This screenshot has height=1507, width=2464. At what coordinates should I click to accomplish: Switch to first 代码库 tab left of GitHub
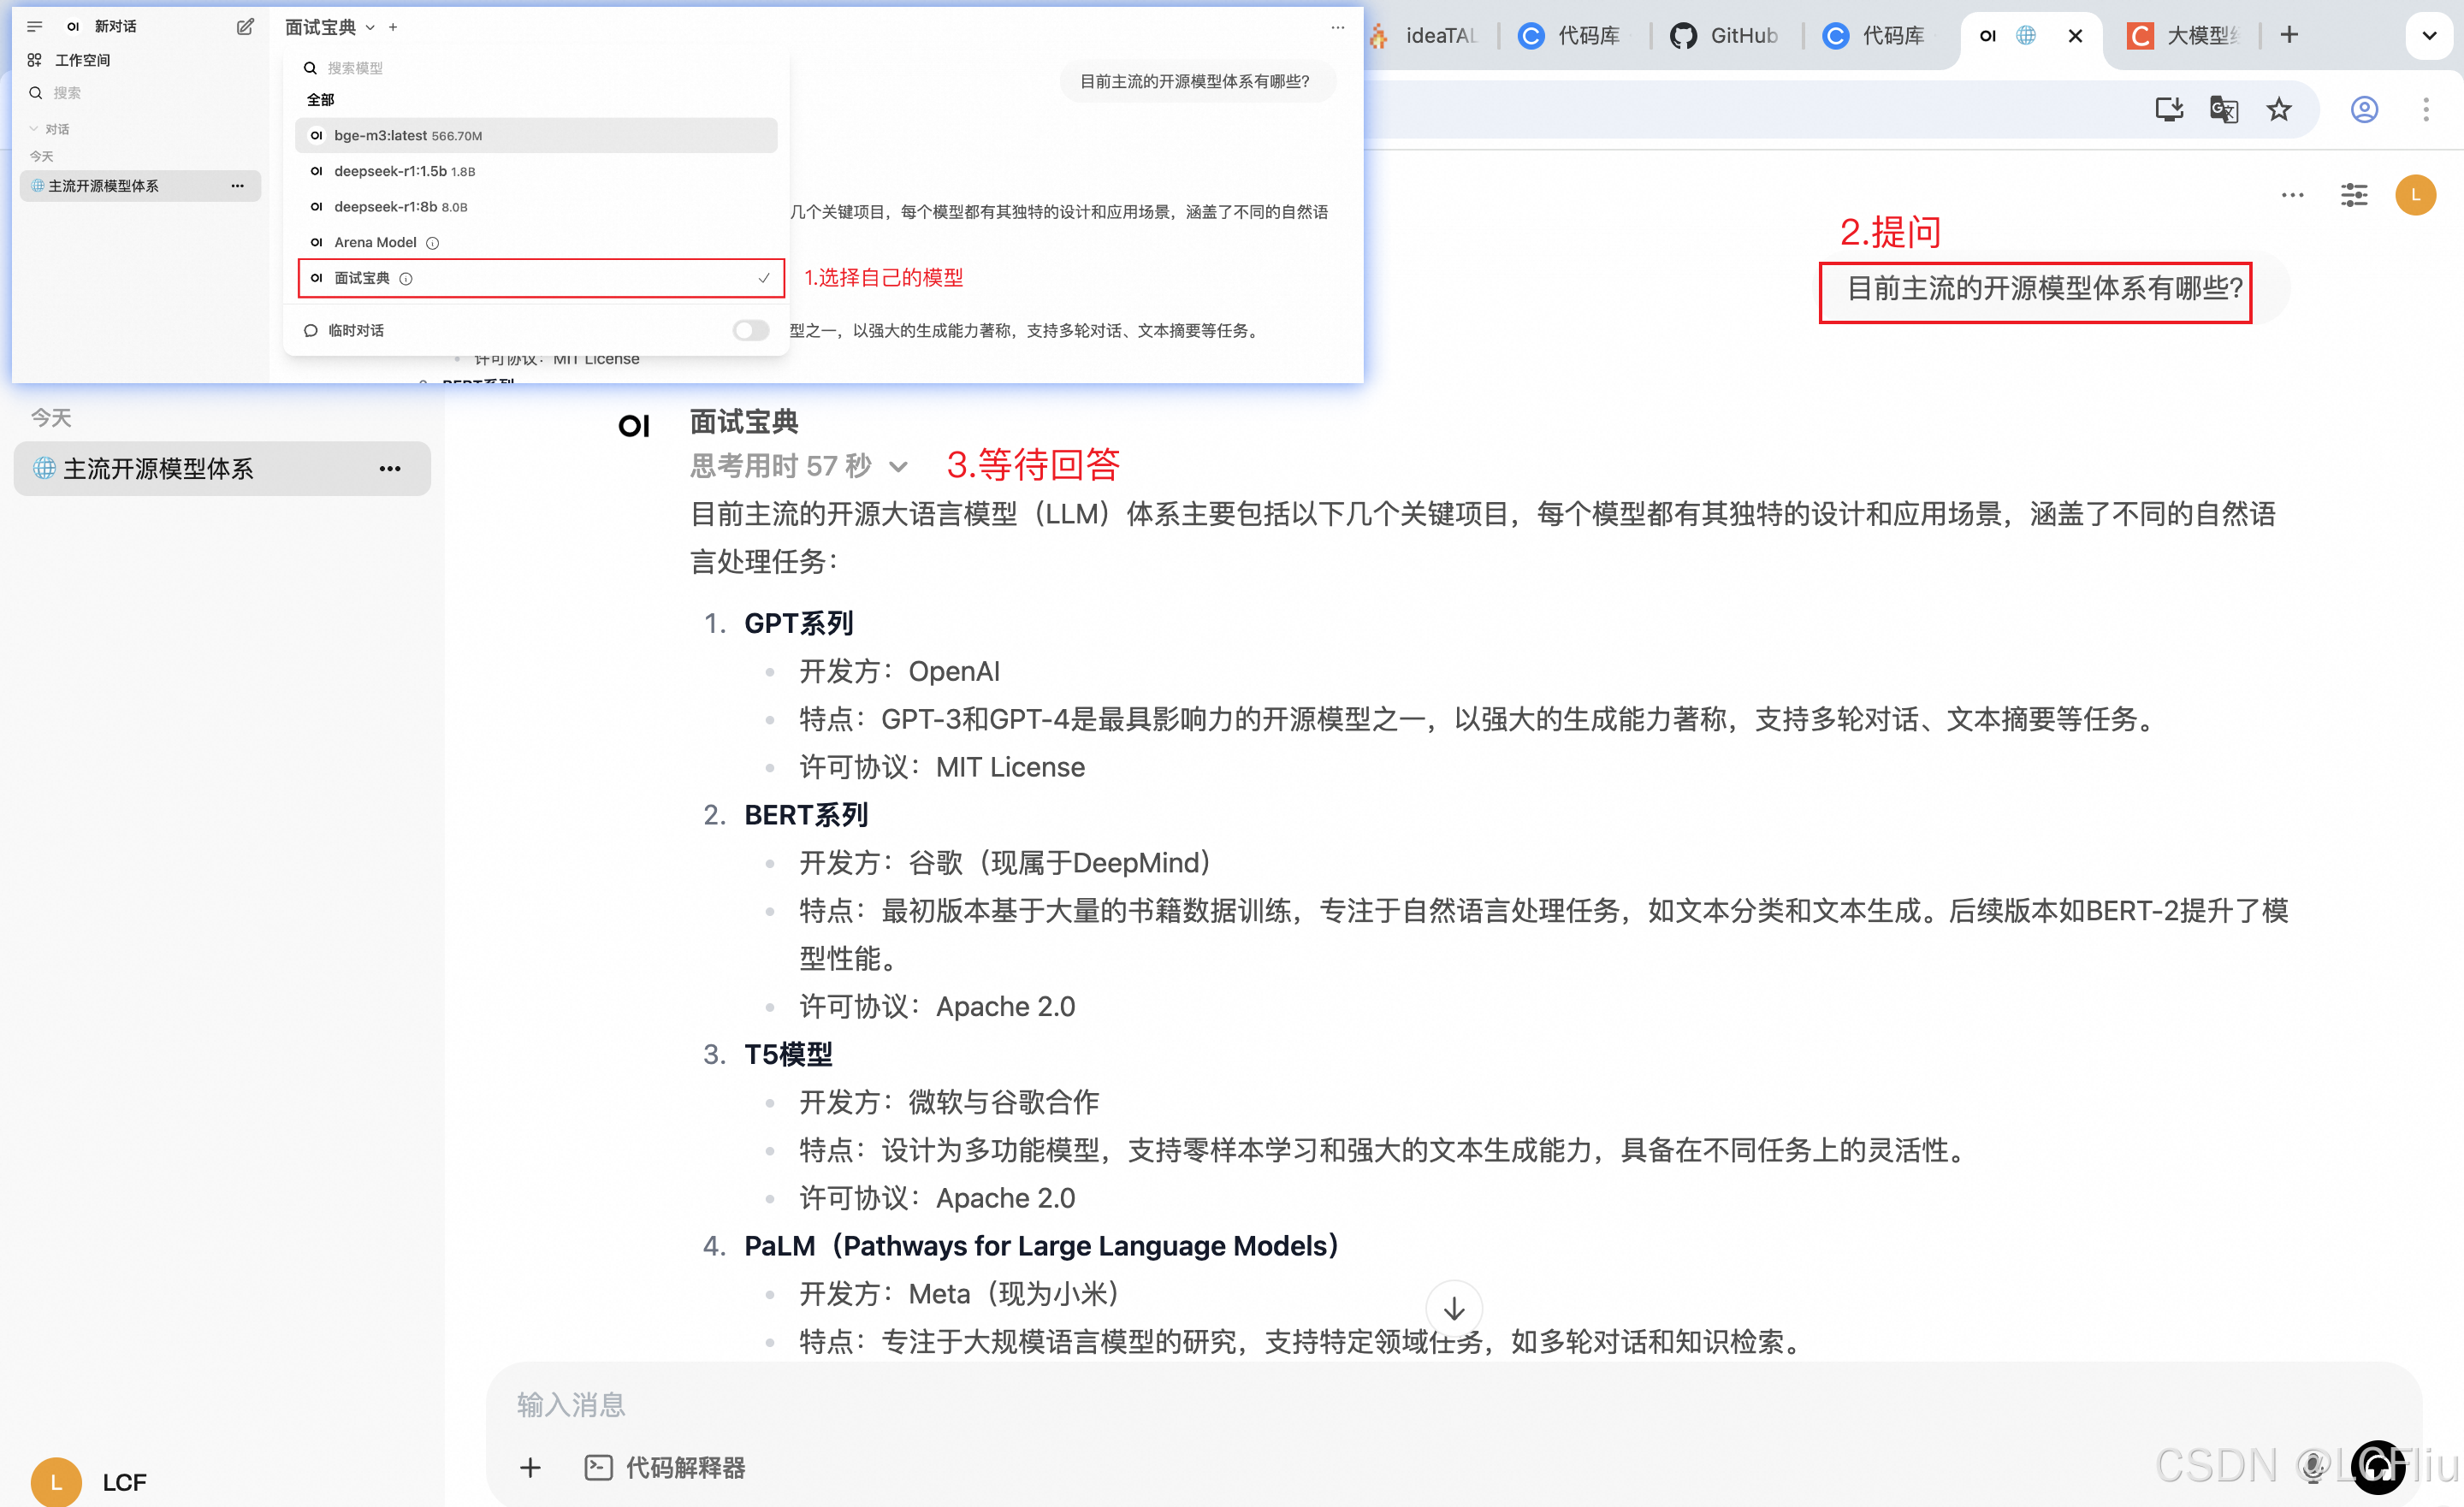click(1570, 36)
